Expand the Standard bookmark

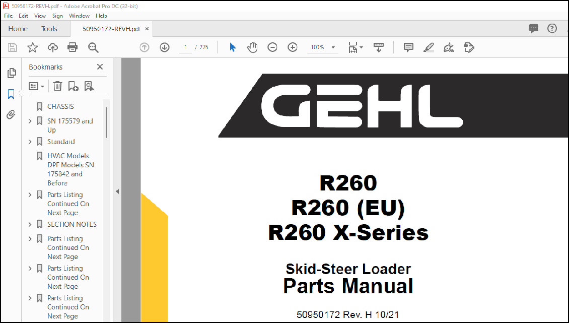tap(30, 142)
